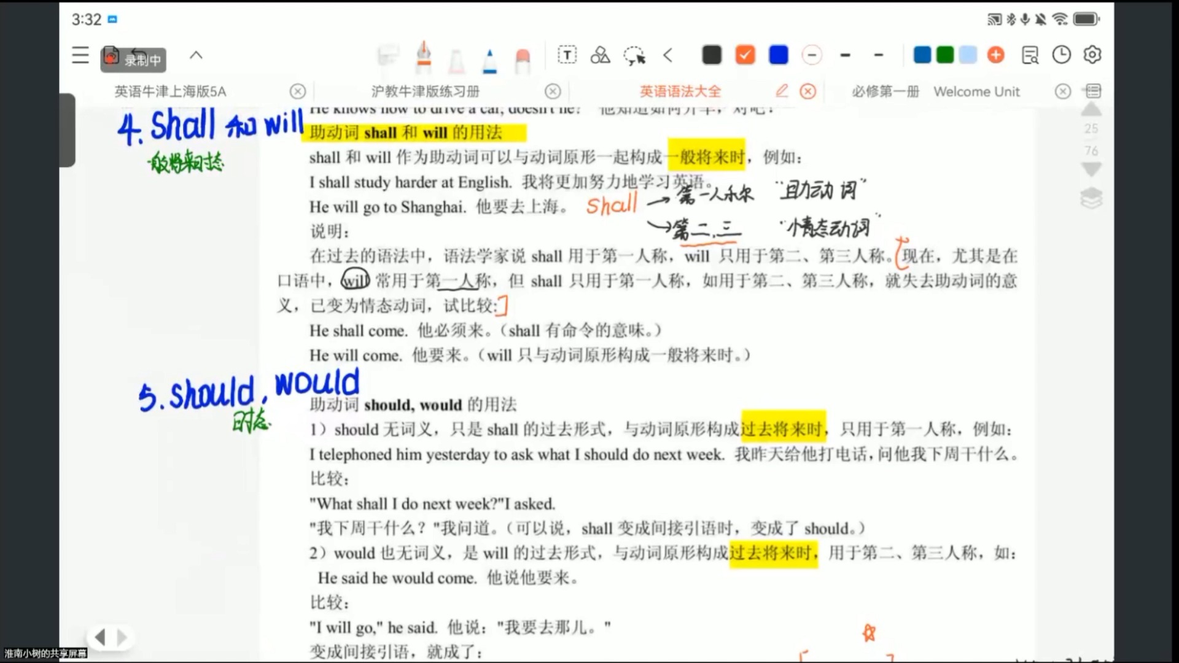
Task: Open the settings gear
Action: 1092,55
